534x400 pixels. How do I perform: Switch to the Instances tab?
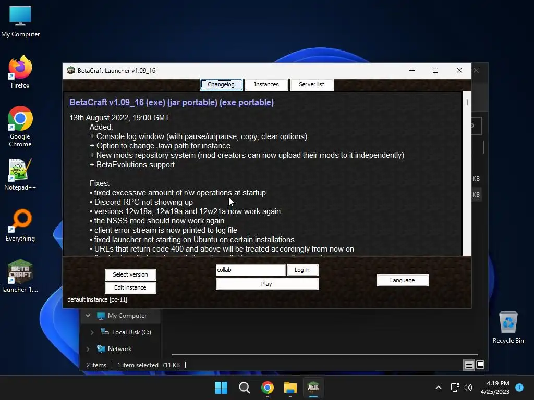[266, 84]
